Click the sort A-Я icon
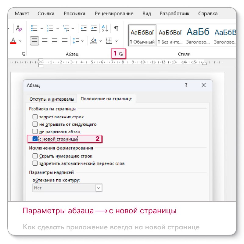The image size is (244, 244). pos(105,29)
